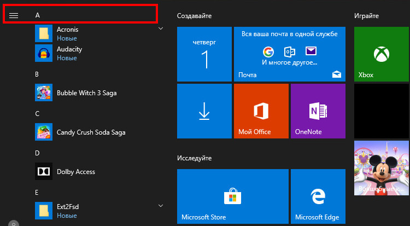Open the Mickey Mouse game tile
Screen dimensions: 410x226
pyautogui.click(x=382, y=168)
